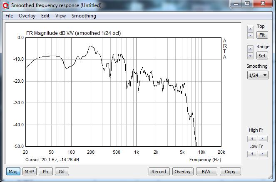The height and width of the screenshot is (182, 276).
Task: Shift High Fr right arrow
Action: [x=262, y=139]
